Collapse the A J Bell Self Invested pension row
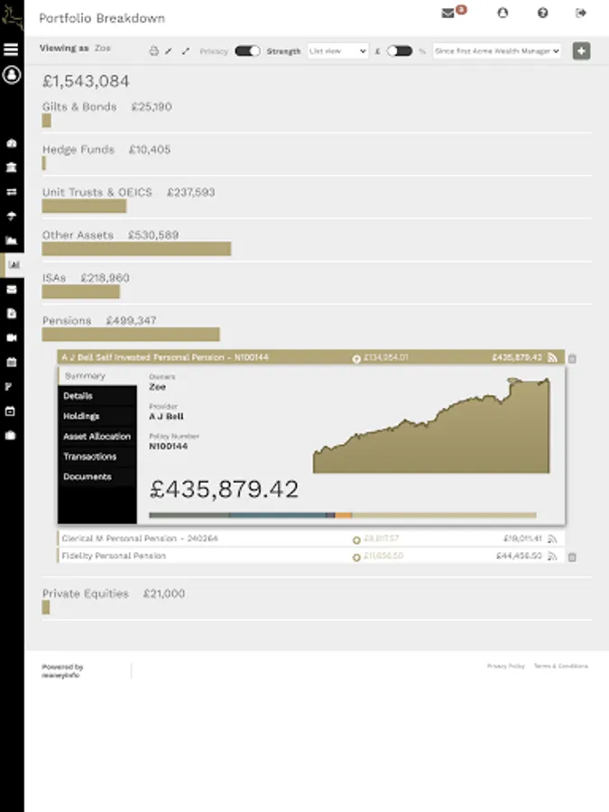609x812 pixels. [310, 356]
